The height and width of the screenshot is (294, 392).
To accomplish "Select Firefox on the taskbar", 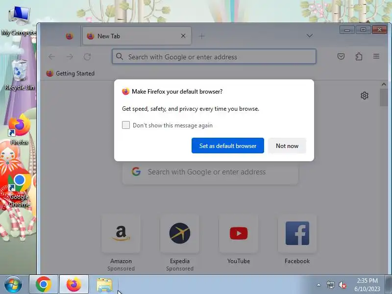I will [x=74, y=285].
